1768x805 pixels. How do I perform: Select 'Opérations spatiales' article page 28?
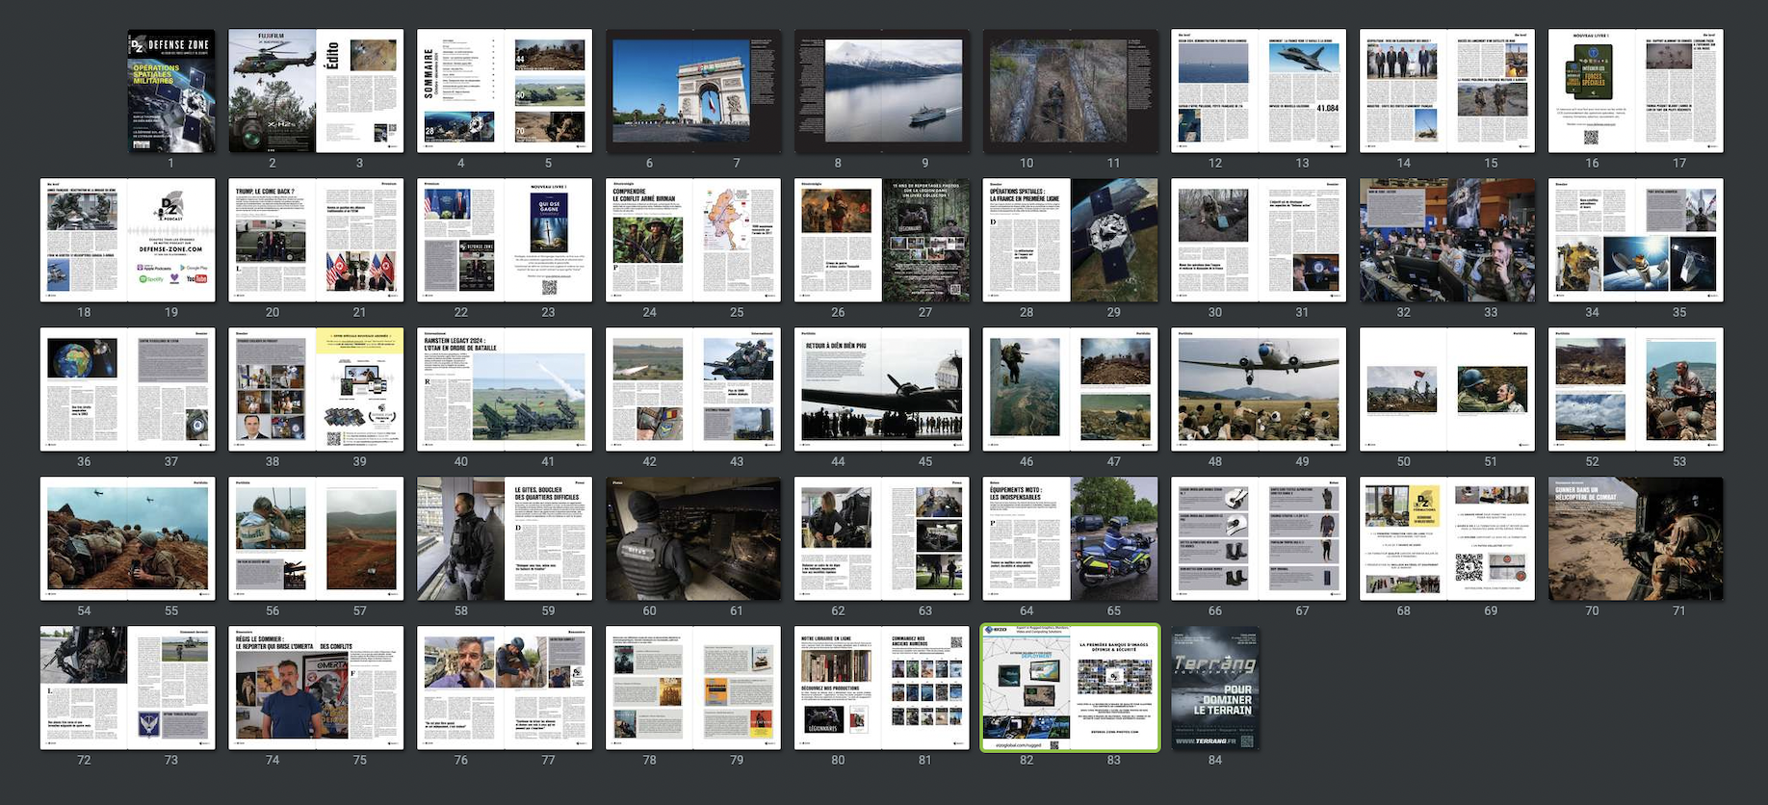point(1027,240)
